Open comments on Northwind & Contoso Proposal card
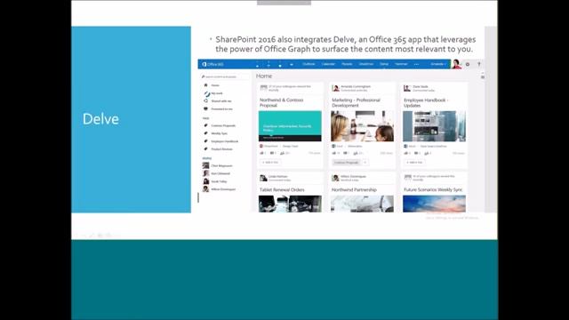Viewport: 569px width, 320px height. [x=273, y=153]
